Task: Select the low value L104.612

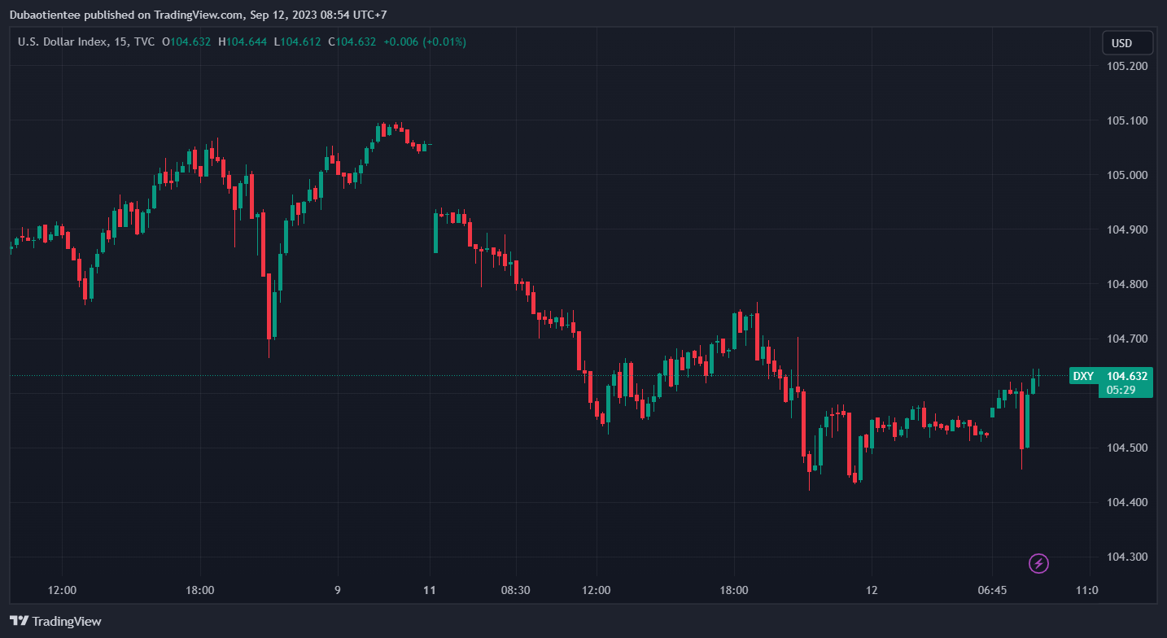Action: [x=296, y=42]
